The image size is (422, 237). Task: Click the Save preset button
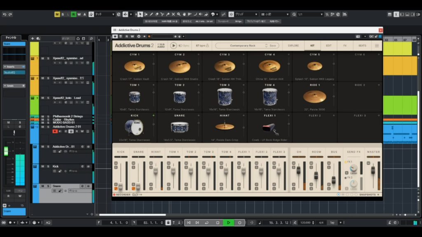pos(272,46)
